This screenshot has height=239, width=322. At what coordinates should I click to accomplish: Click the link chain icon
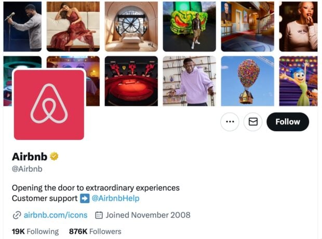(x=17, y=215)
